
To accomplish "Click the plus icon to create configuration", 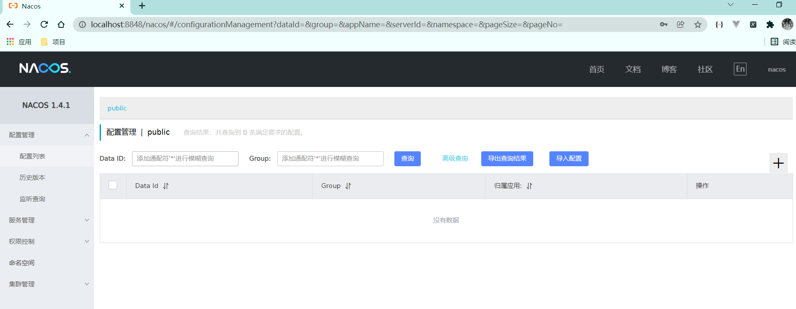I will point(778,163).
